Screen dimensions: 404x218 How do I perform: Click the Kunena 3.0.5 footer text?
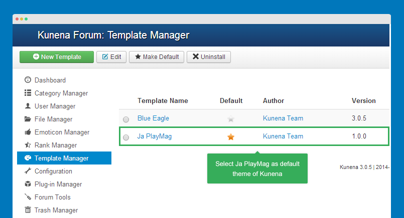coord(355,167)
